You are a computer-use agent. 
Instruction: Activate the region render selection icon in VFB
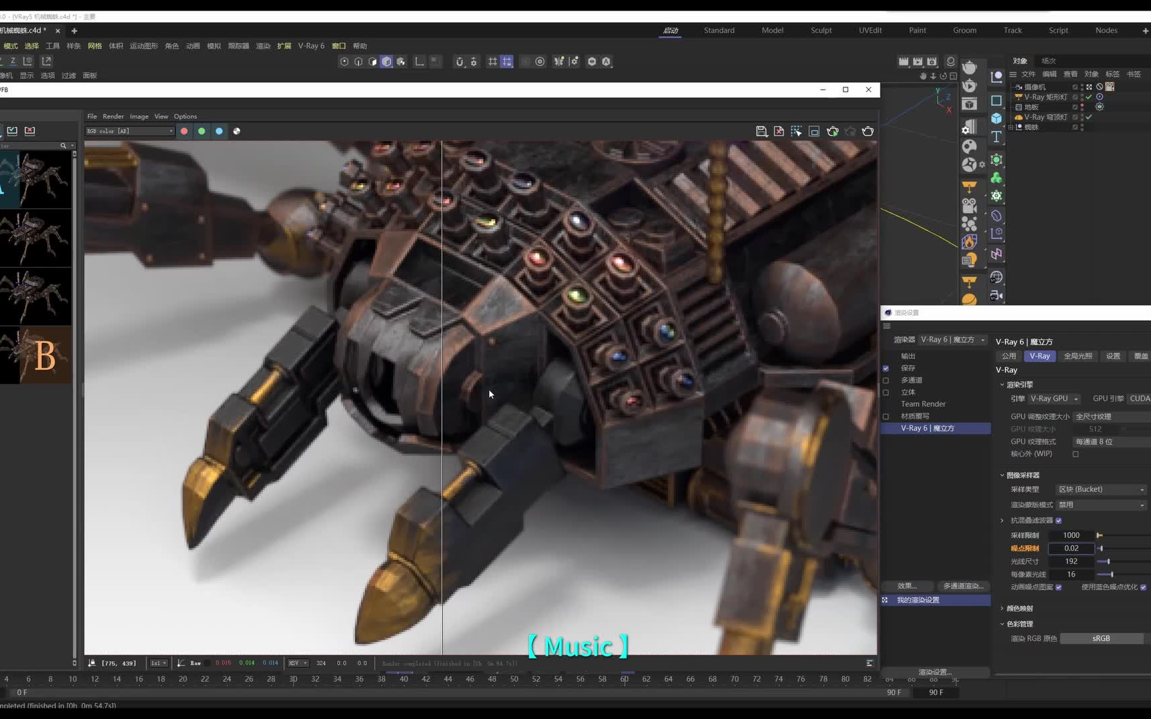(x=797, y=131)
